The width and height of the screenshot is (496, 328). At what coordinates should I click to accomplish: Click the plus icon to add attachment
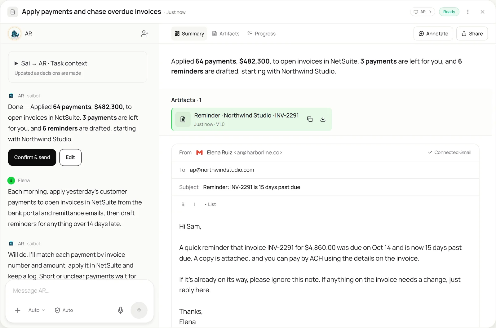[18, 310]
